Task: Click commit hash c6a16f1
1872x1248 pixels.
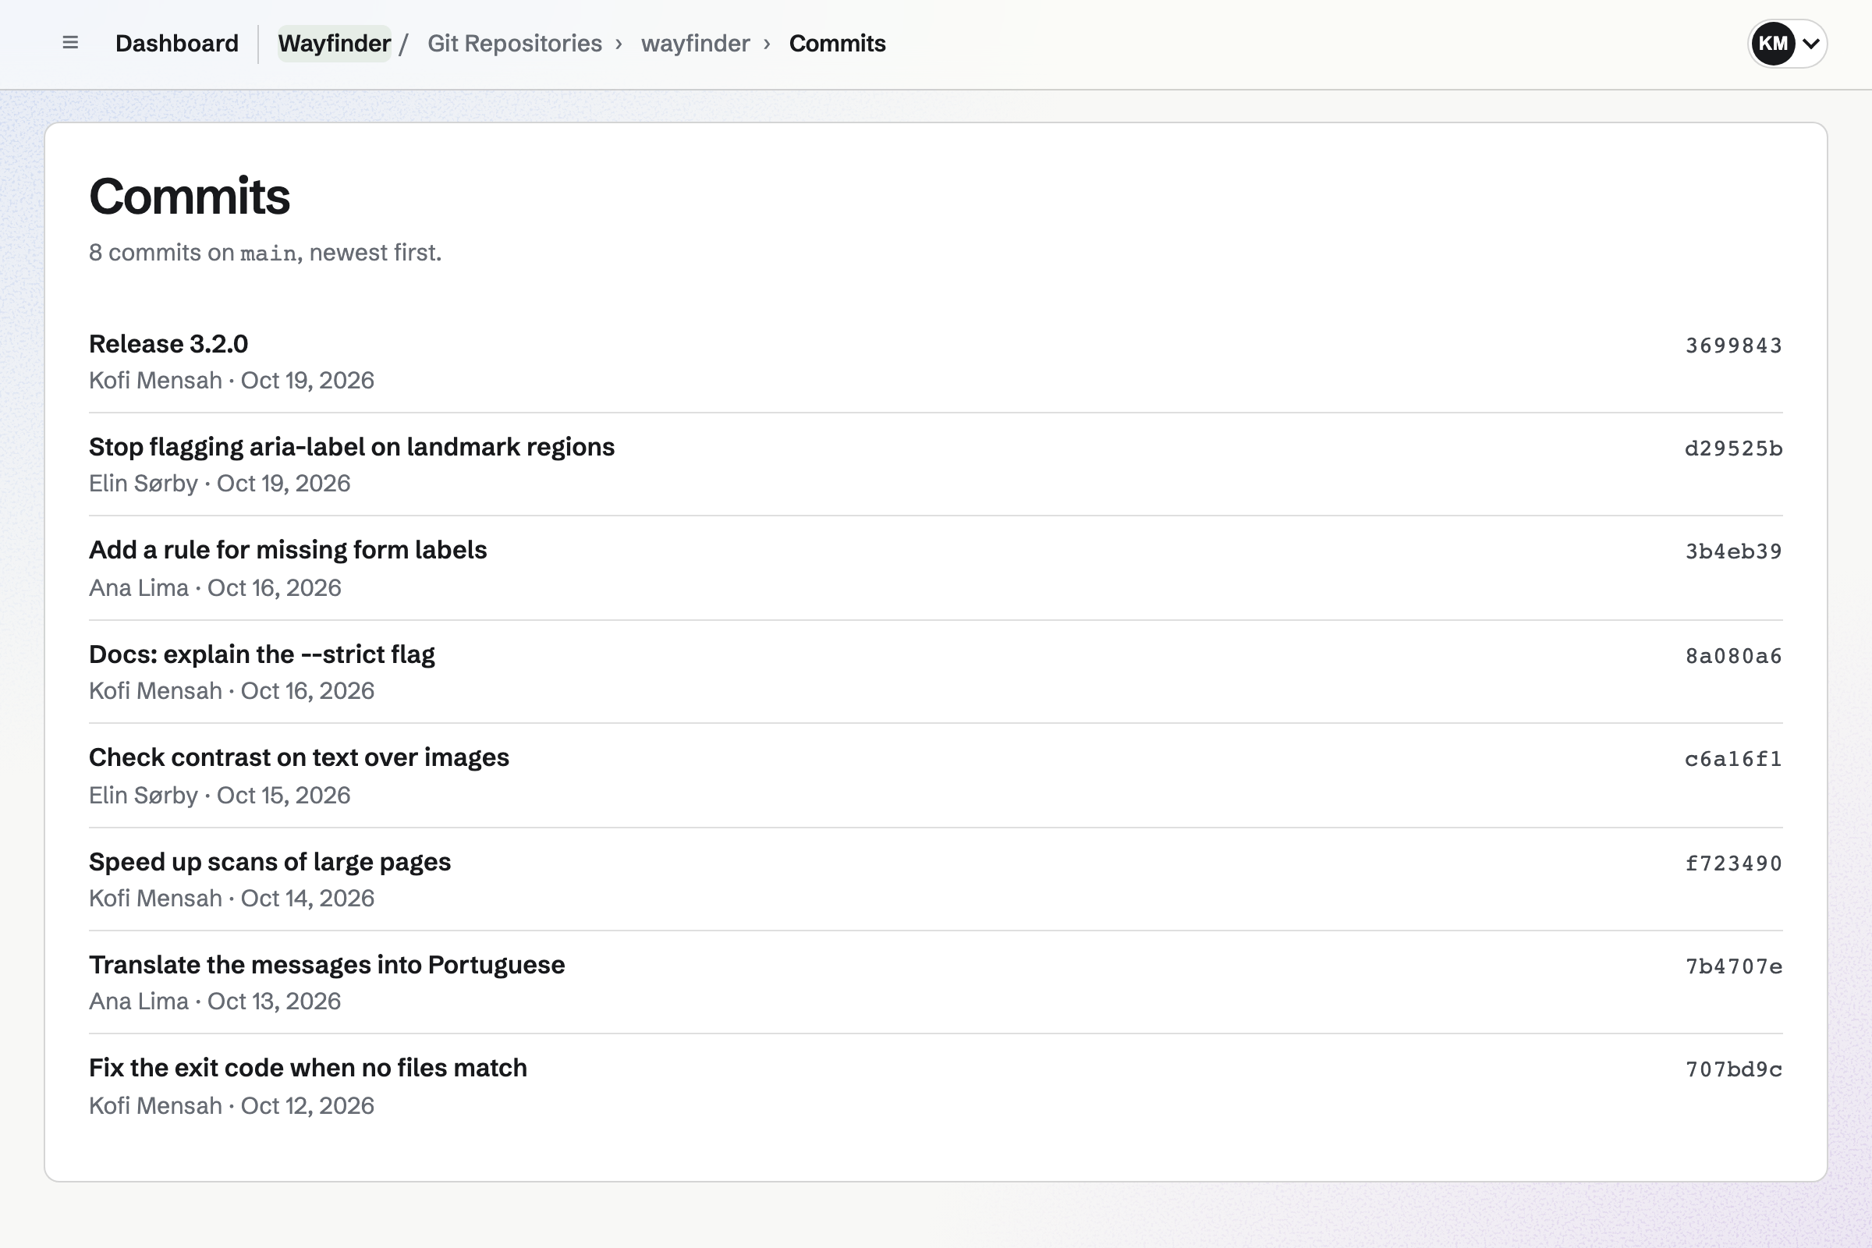Action: point(1733,759)
